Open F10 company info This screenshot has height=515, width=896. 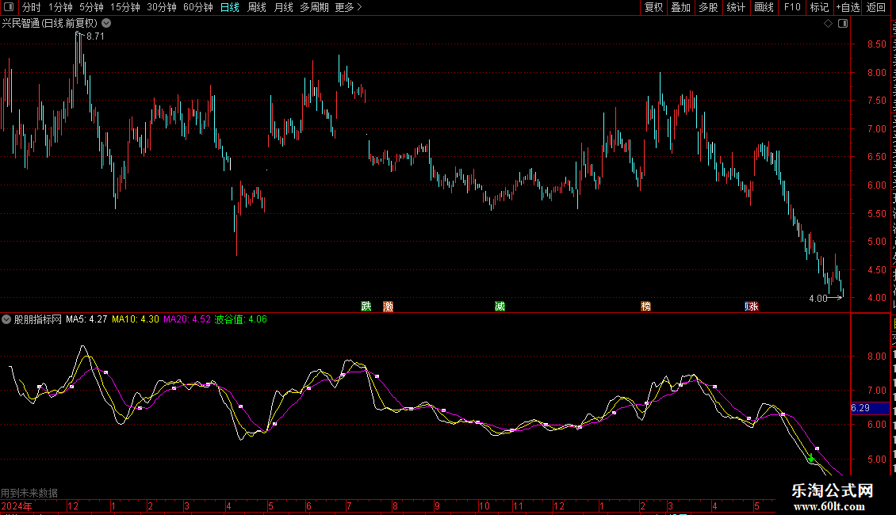tap(792, 7)
